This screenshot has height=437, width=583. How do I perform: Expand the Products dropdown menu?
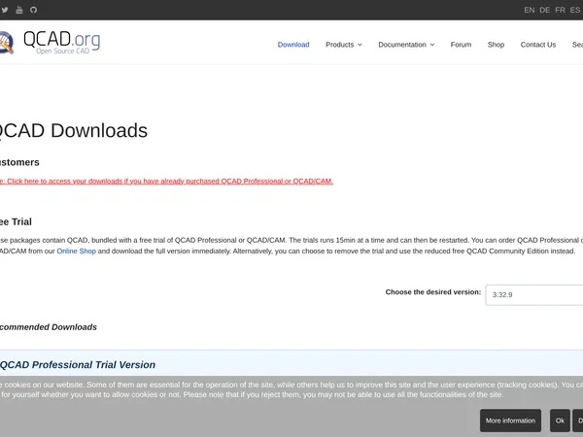344,45
